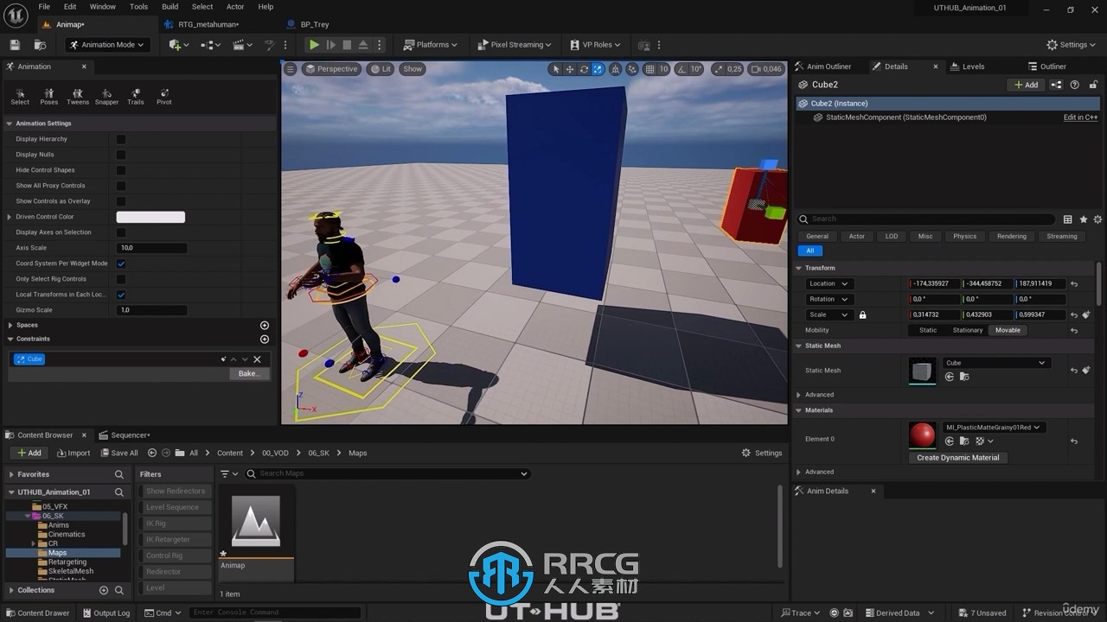Add a new Constraint with the plus icon

pyautogui.click(x=265, y=339)
